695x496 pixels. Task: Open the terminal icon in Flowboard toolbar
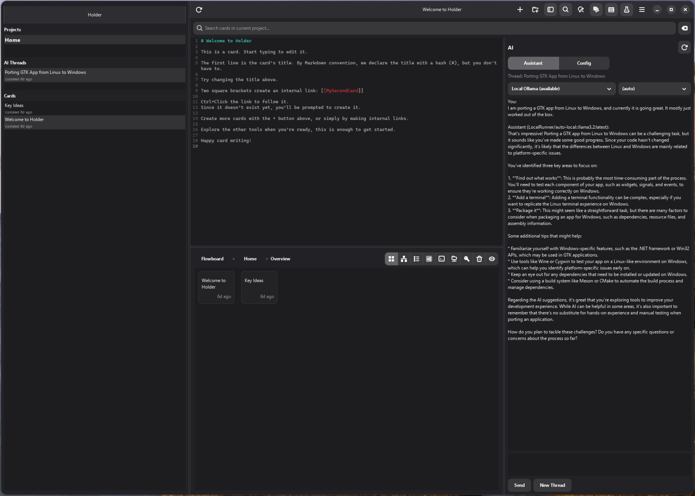pos(442,259)
